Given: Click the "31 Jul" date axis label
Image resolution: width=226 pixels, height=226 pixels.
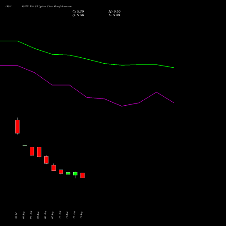Looking at the screenshot, I should [x=16, y=215].
